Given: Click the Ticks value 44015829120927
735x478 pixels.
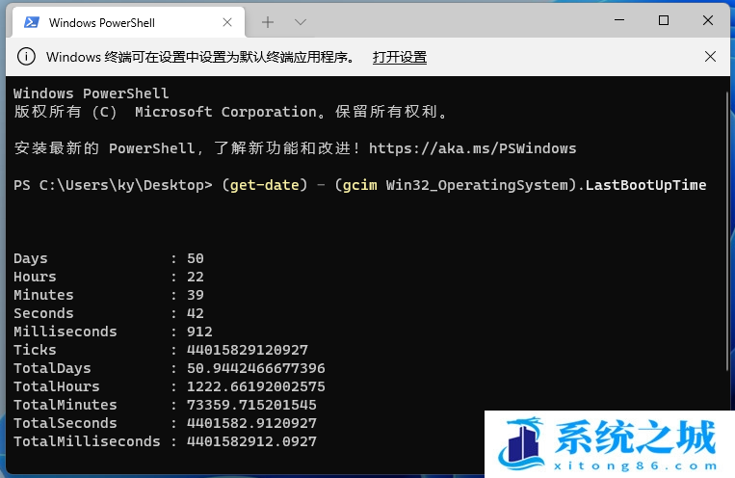Looking at the screenshot, I should click(x=249, y=350).
